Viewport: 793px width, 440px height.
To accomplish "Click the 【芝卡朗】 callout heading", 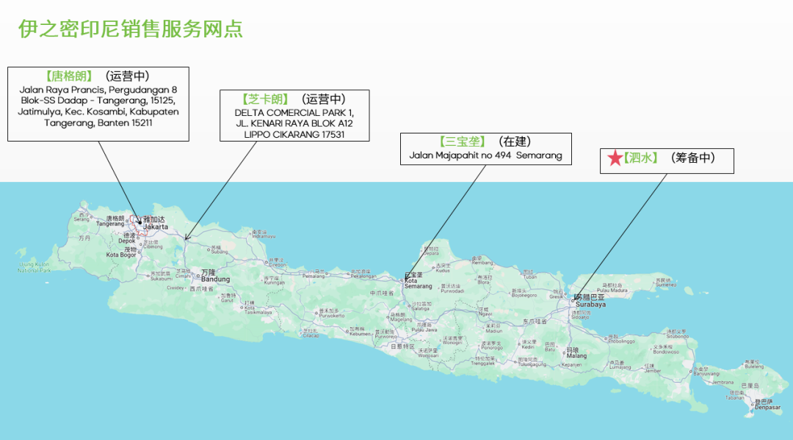I will coord(265,99).
